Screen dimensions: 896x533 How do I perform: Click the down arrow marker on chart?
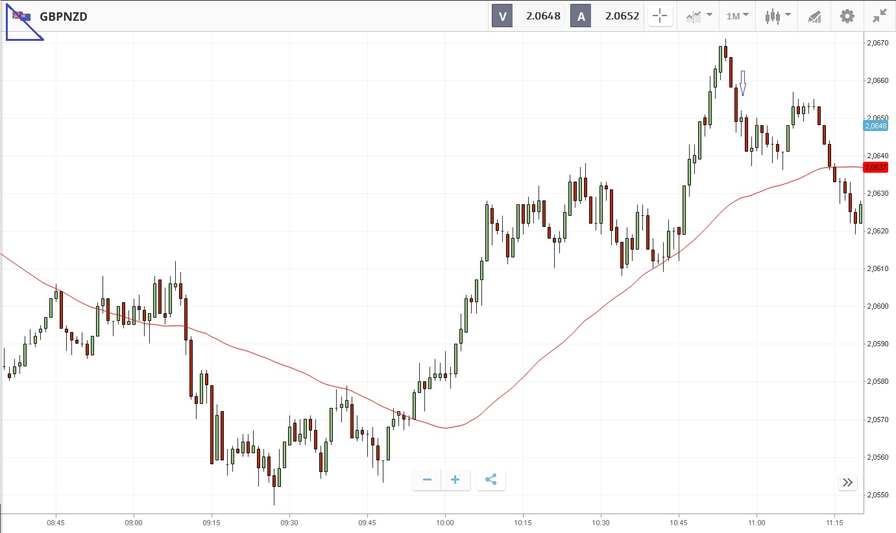[743, 83]
